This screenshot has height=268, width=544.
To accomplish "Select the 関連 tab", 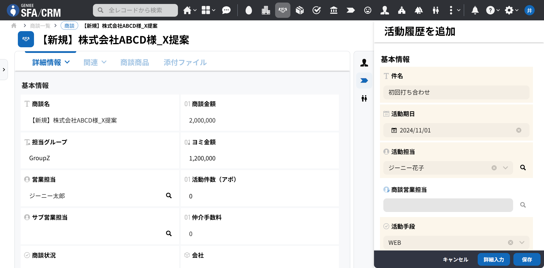I will 91,62.
